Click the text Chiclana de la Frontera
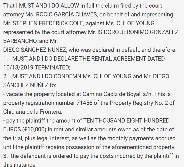Viewport: 184px width, 167px height. [32, 112]
